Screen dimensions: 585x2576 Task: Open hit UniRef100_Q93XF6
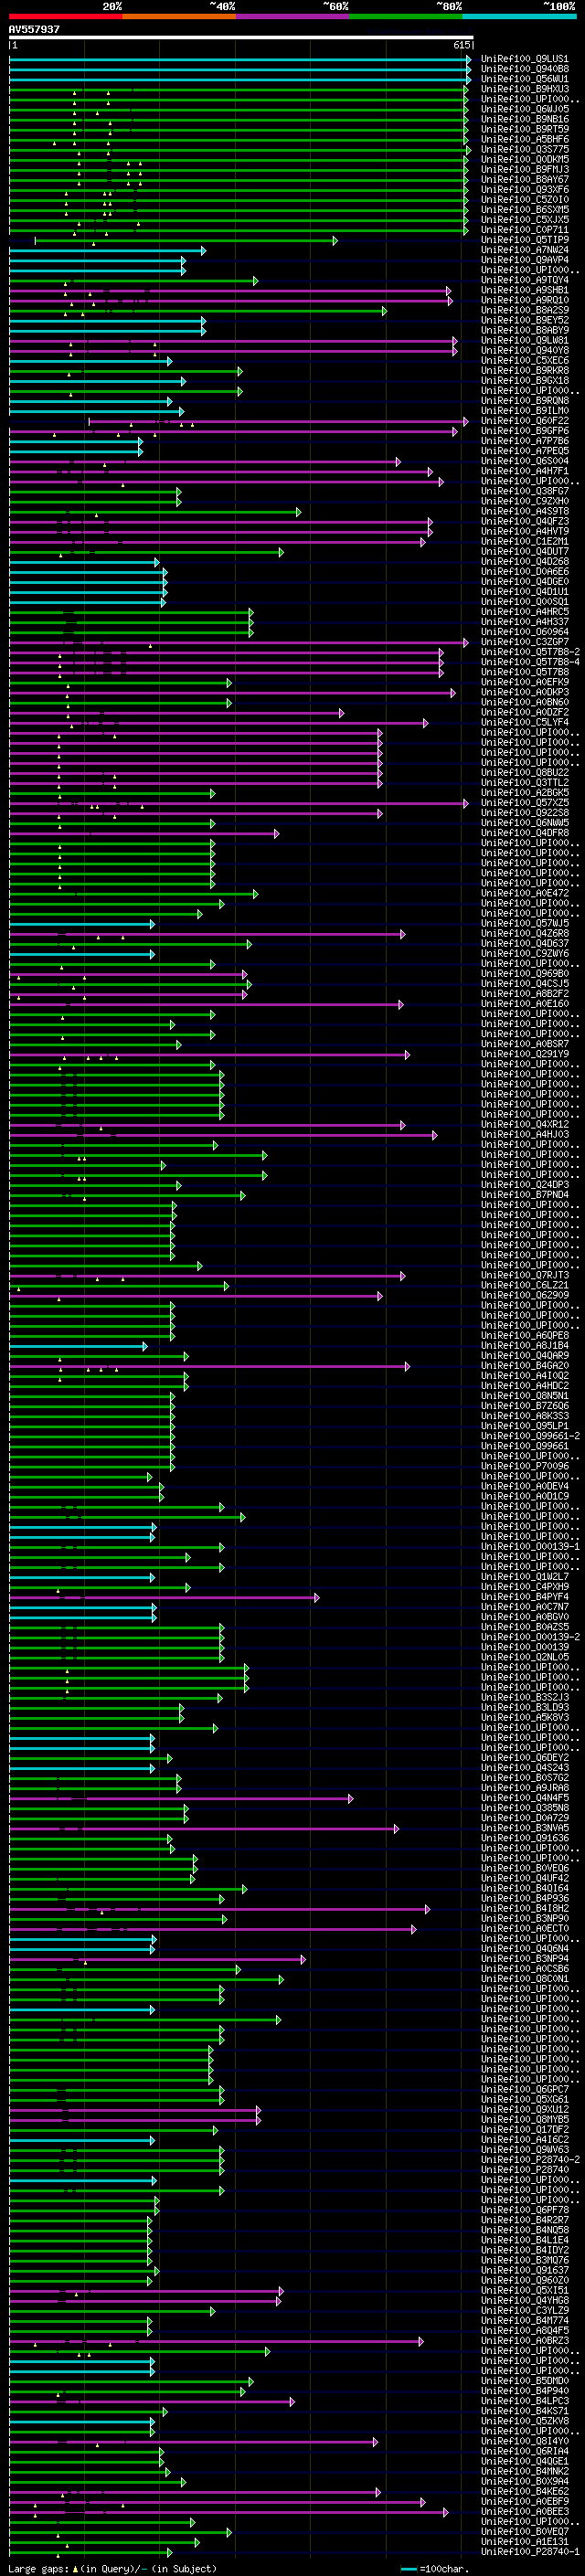525,189
